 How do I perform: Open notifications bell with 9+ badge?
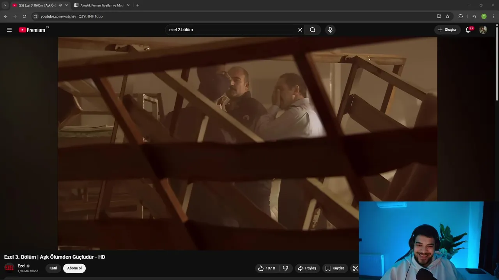469,30
